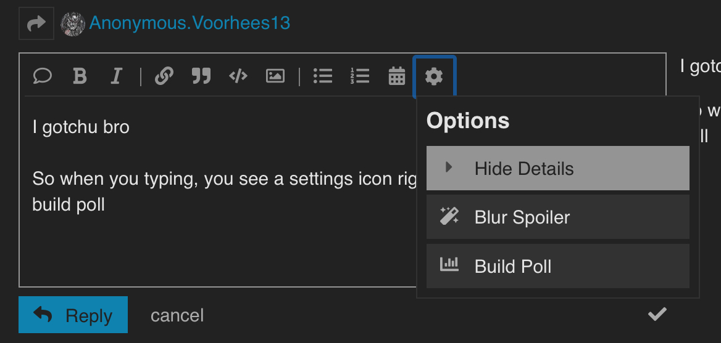Choose Blur Spoiler option
This screenshot has height=343, width=721.
coord(558,217)
